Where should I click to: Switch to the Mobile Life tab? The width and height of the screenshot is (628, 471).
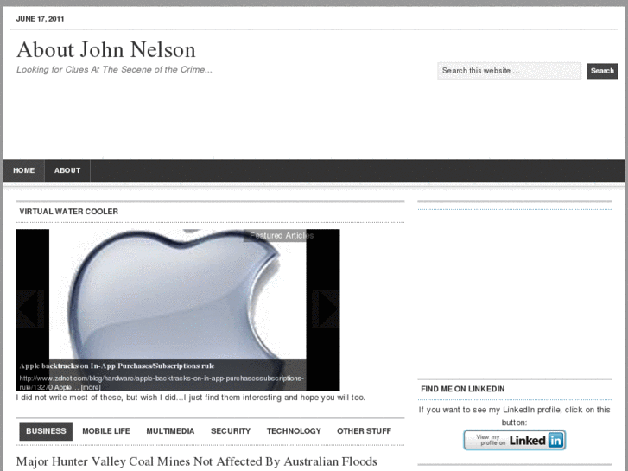[106, 431]
